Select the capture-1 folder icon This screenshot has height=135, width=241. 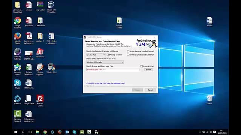(40, 37)
